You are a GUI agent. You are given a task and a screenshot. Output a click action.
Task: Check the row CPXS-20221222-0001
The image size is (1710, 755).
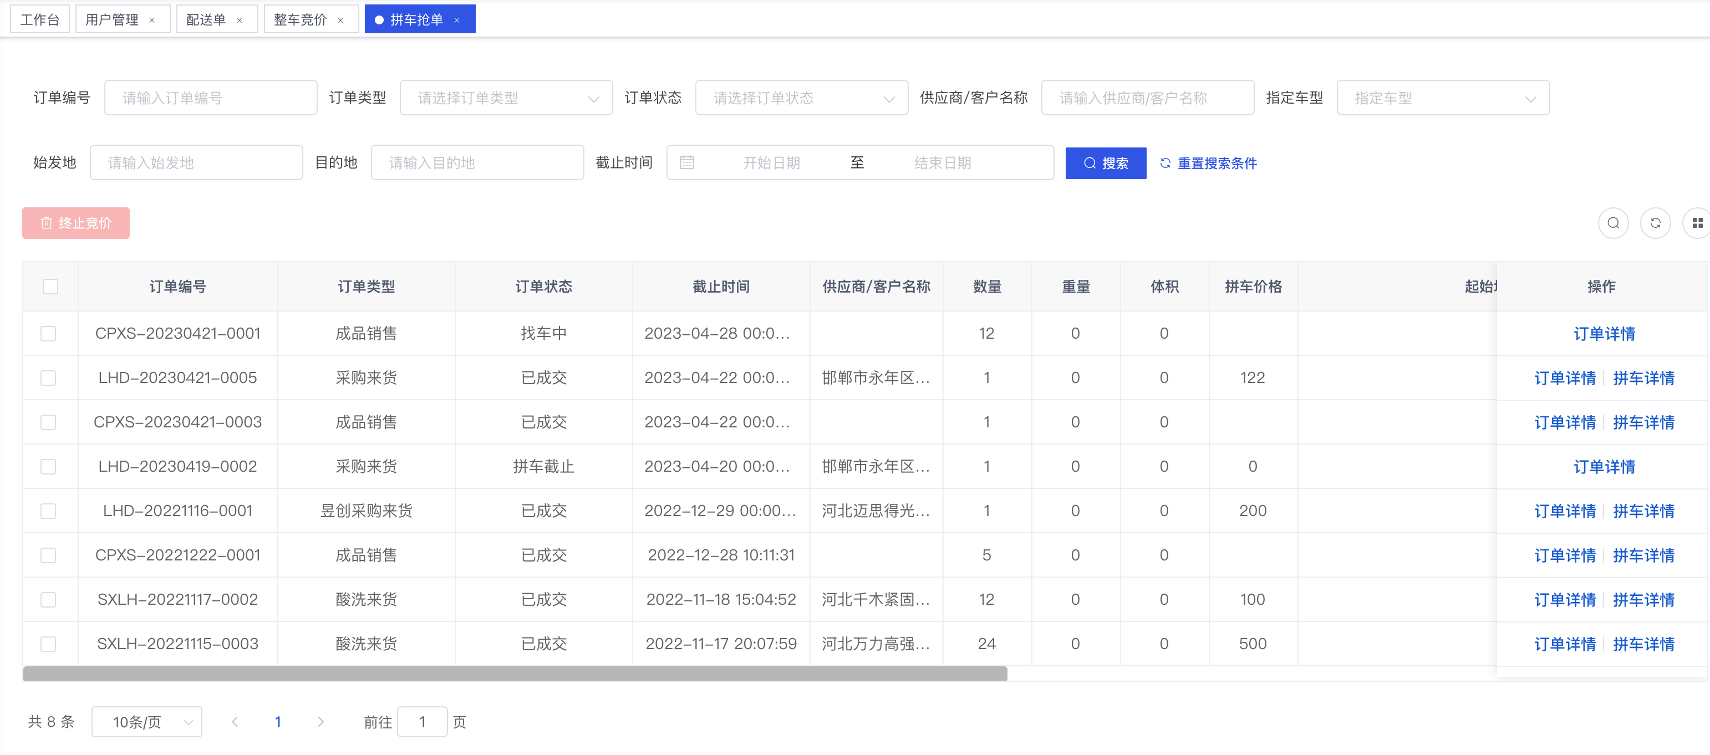[48, 555]
